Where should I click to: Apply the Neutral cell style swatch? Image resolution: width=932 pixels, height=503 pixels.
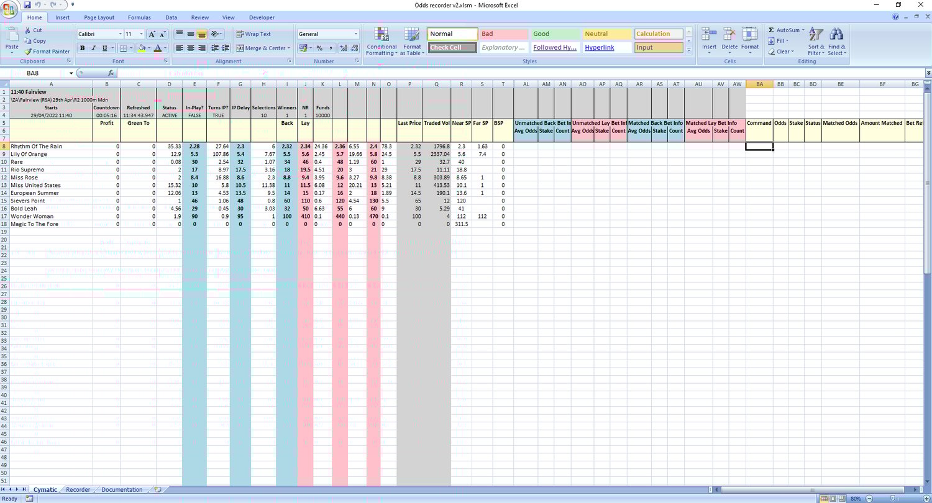pyautogui.click(x=606, y=34)
